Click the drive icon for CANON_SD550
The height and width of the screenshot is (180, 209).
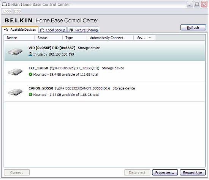point(15,92)
